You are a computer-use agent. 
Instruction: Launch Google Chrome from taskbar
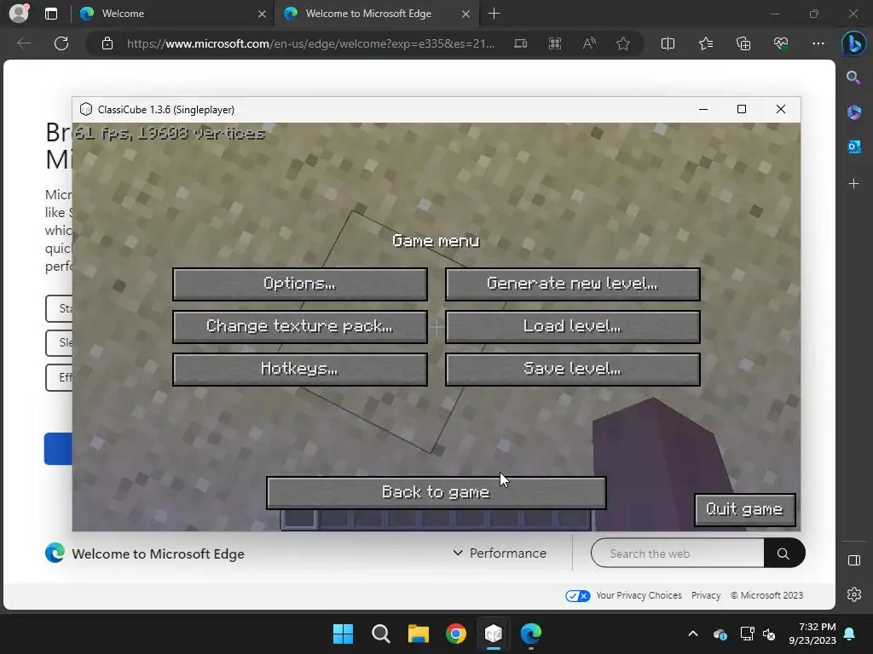[x=456, y=634]
